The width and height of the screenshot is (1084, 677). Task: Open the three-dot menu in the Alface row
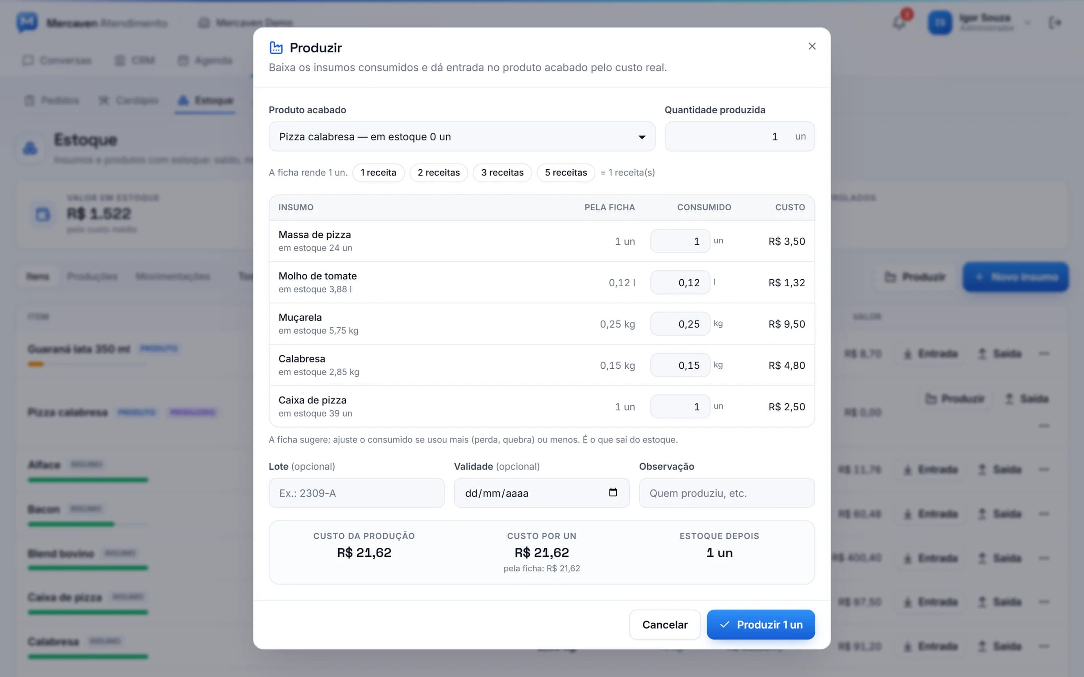pyautogui.click(x=1044, y=469)
